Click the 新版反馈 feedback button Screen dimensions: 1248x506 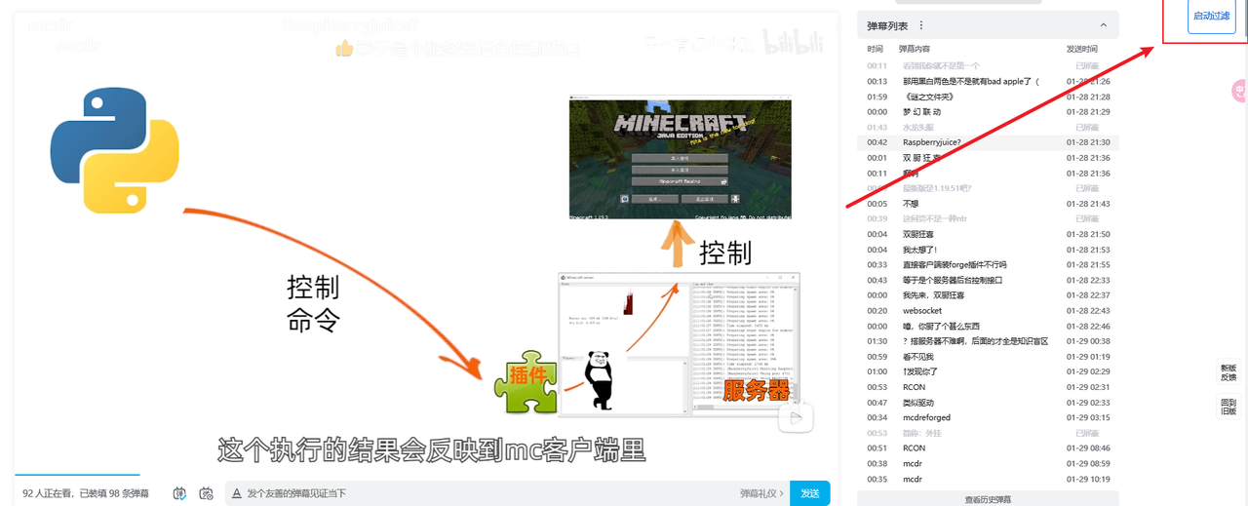coord(1228,372)
